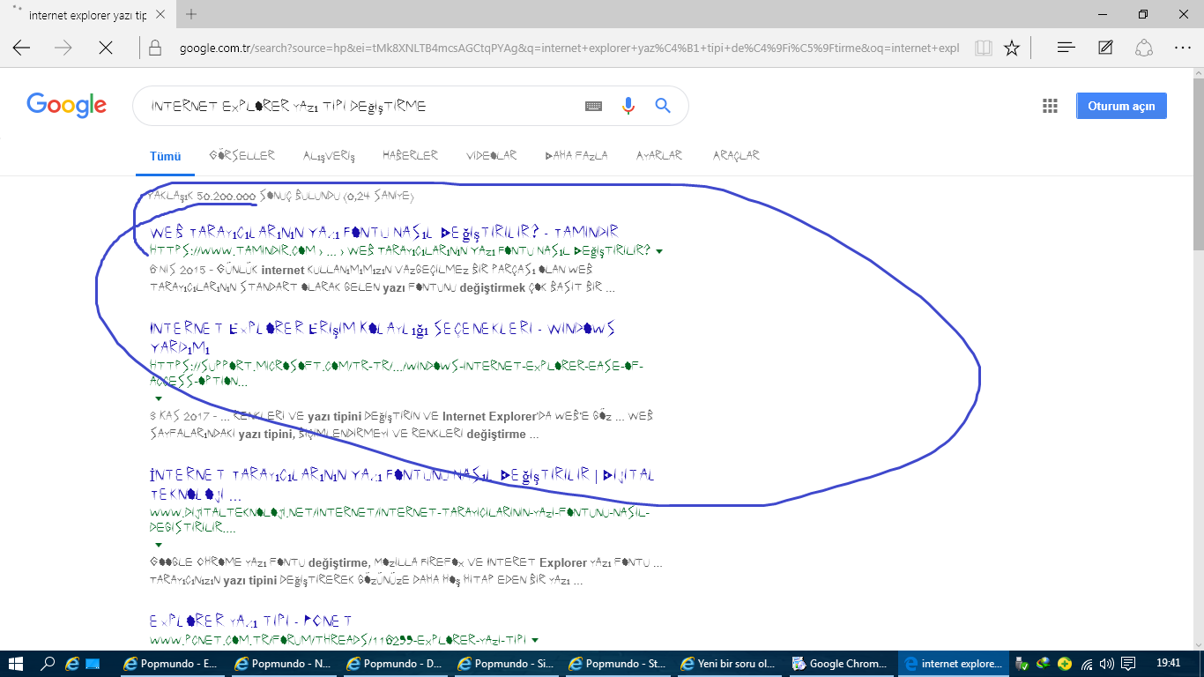The height and width of the screenshot is (677, 1204).
Task: Add page to favorites star
Action: coord(1012,48)
